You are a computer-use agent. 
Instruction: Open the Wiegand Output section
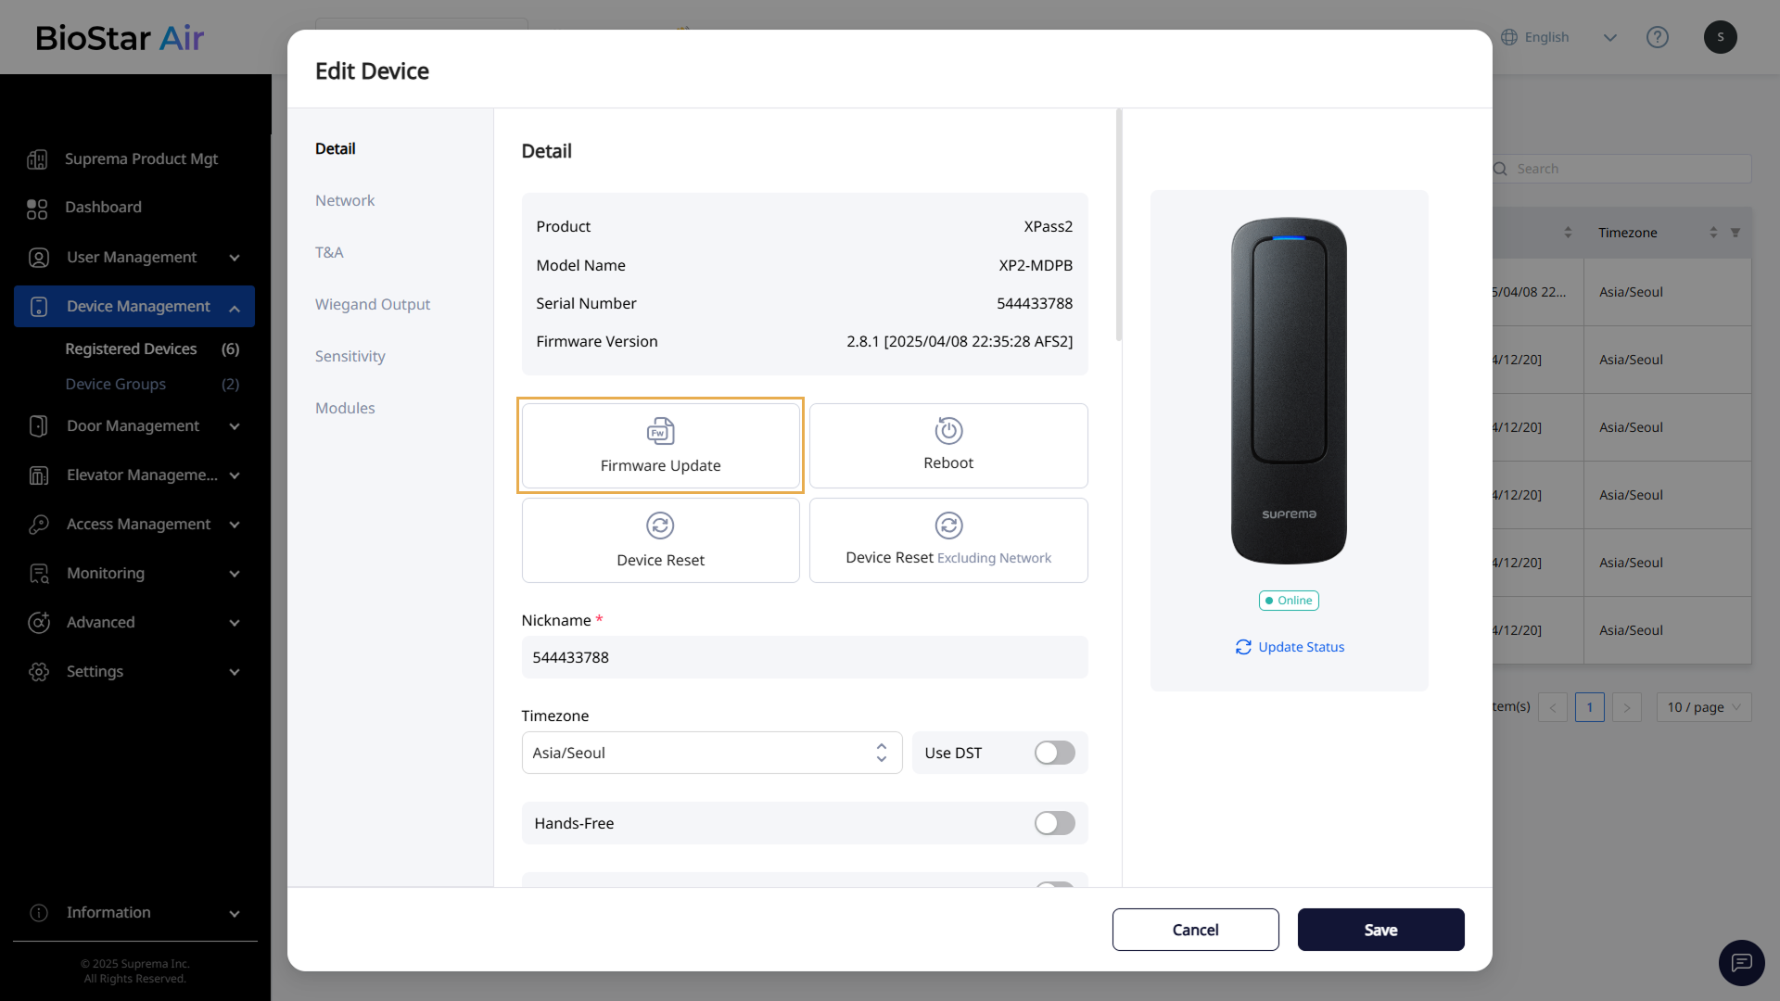tap(372, 304)
